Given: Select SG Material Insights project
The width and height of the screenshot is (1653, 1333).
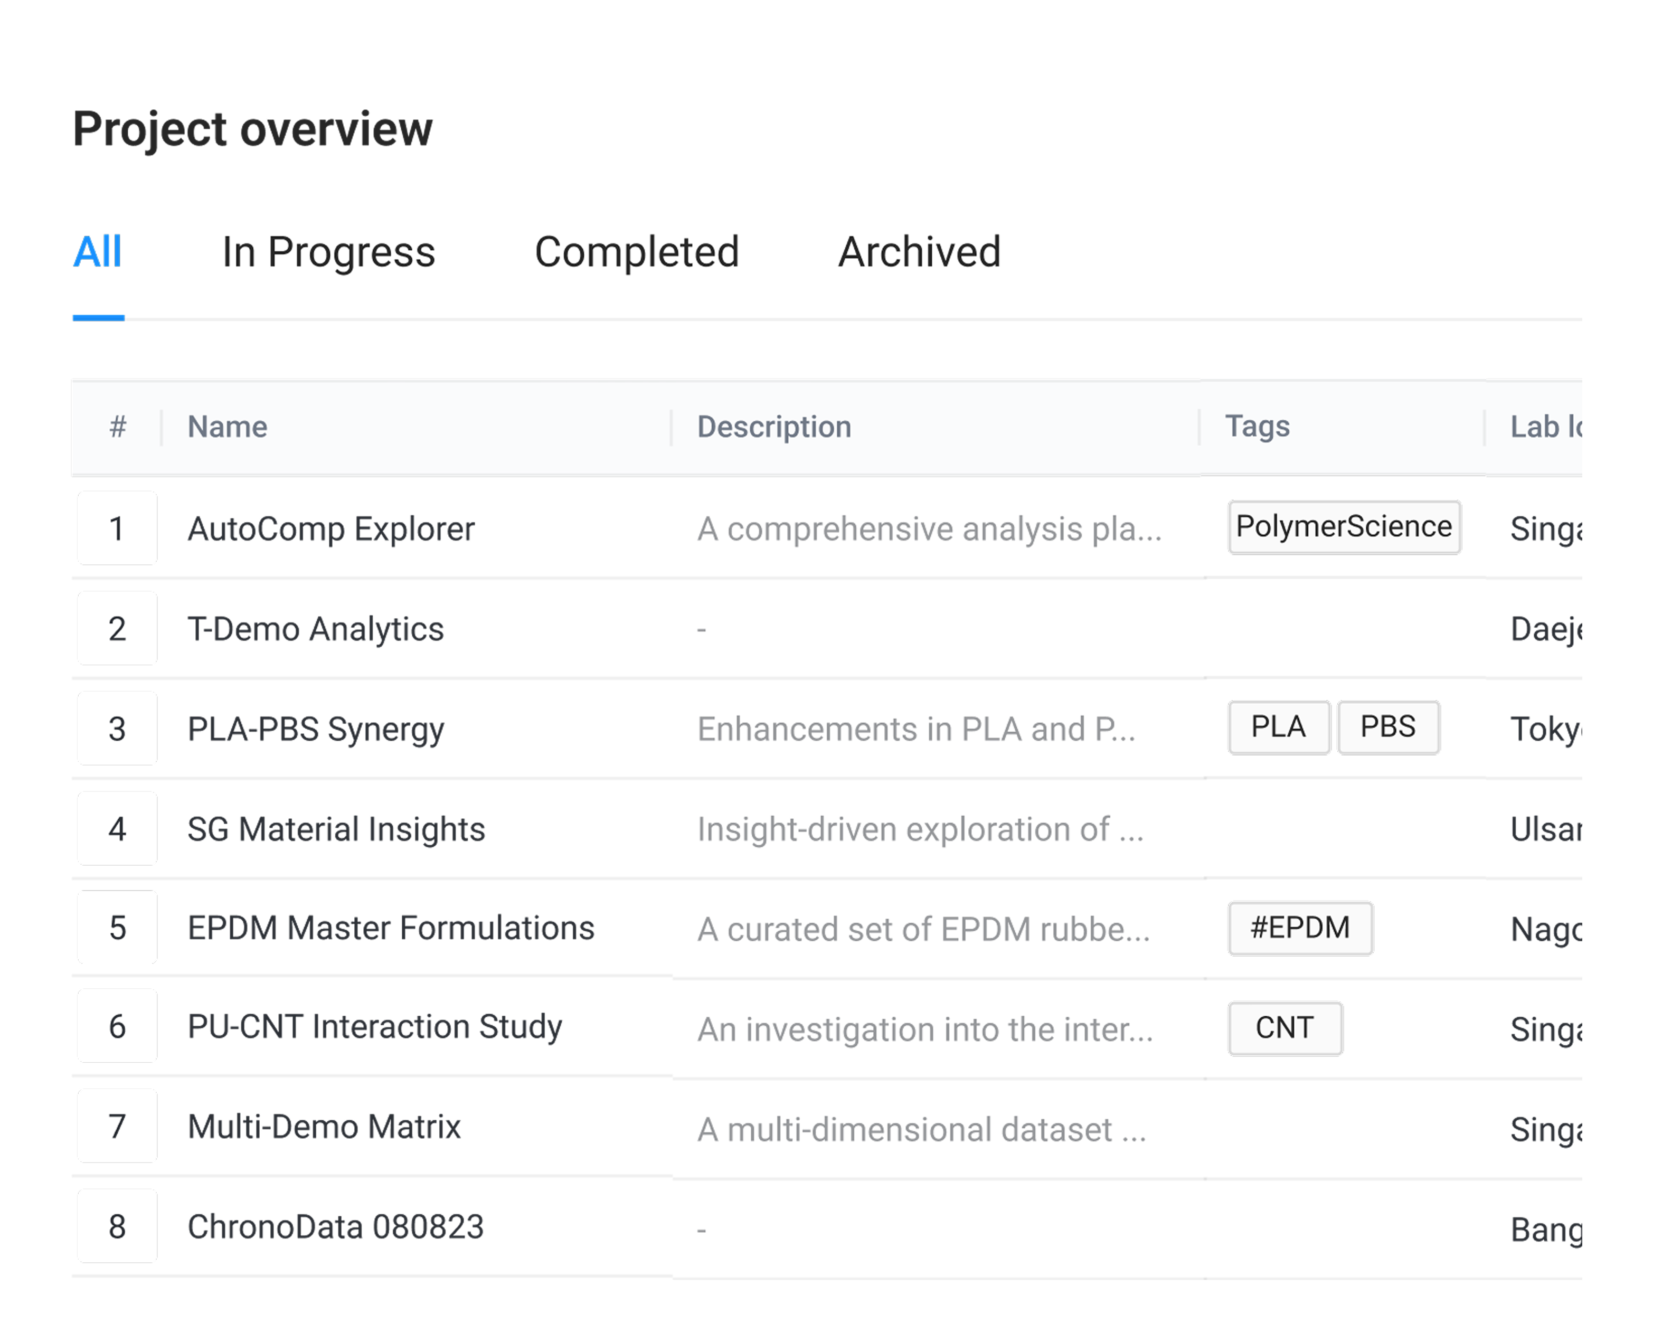Looking at the screenshot, I should (336, 829).
